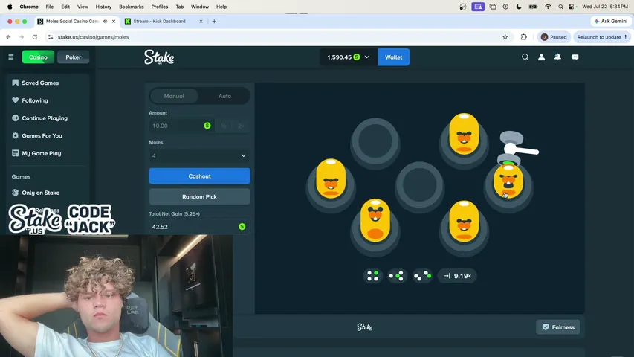Click the Stake logo in header
This screenshot has width=634, height=357.
click(x=159, y=57)
